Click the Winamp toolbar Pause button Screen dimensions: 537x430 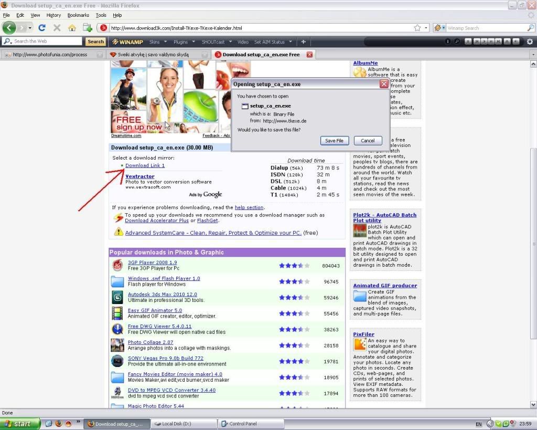491,41
